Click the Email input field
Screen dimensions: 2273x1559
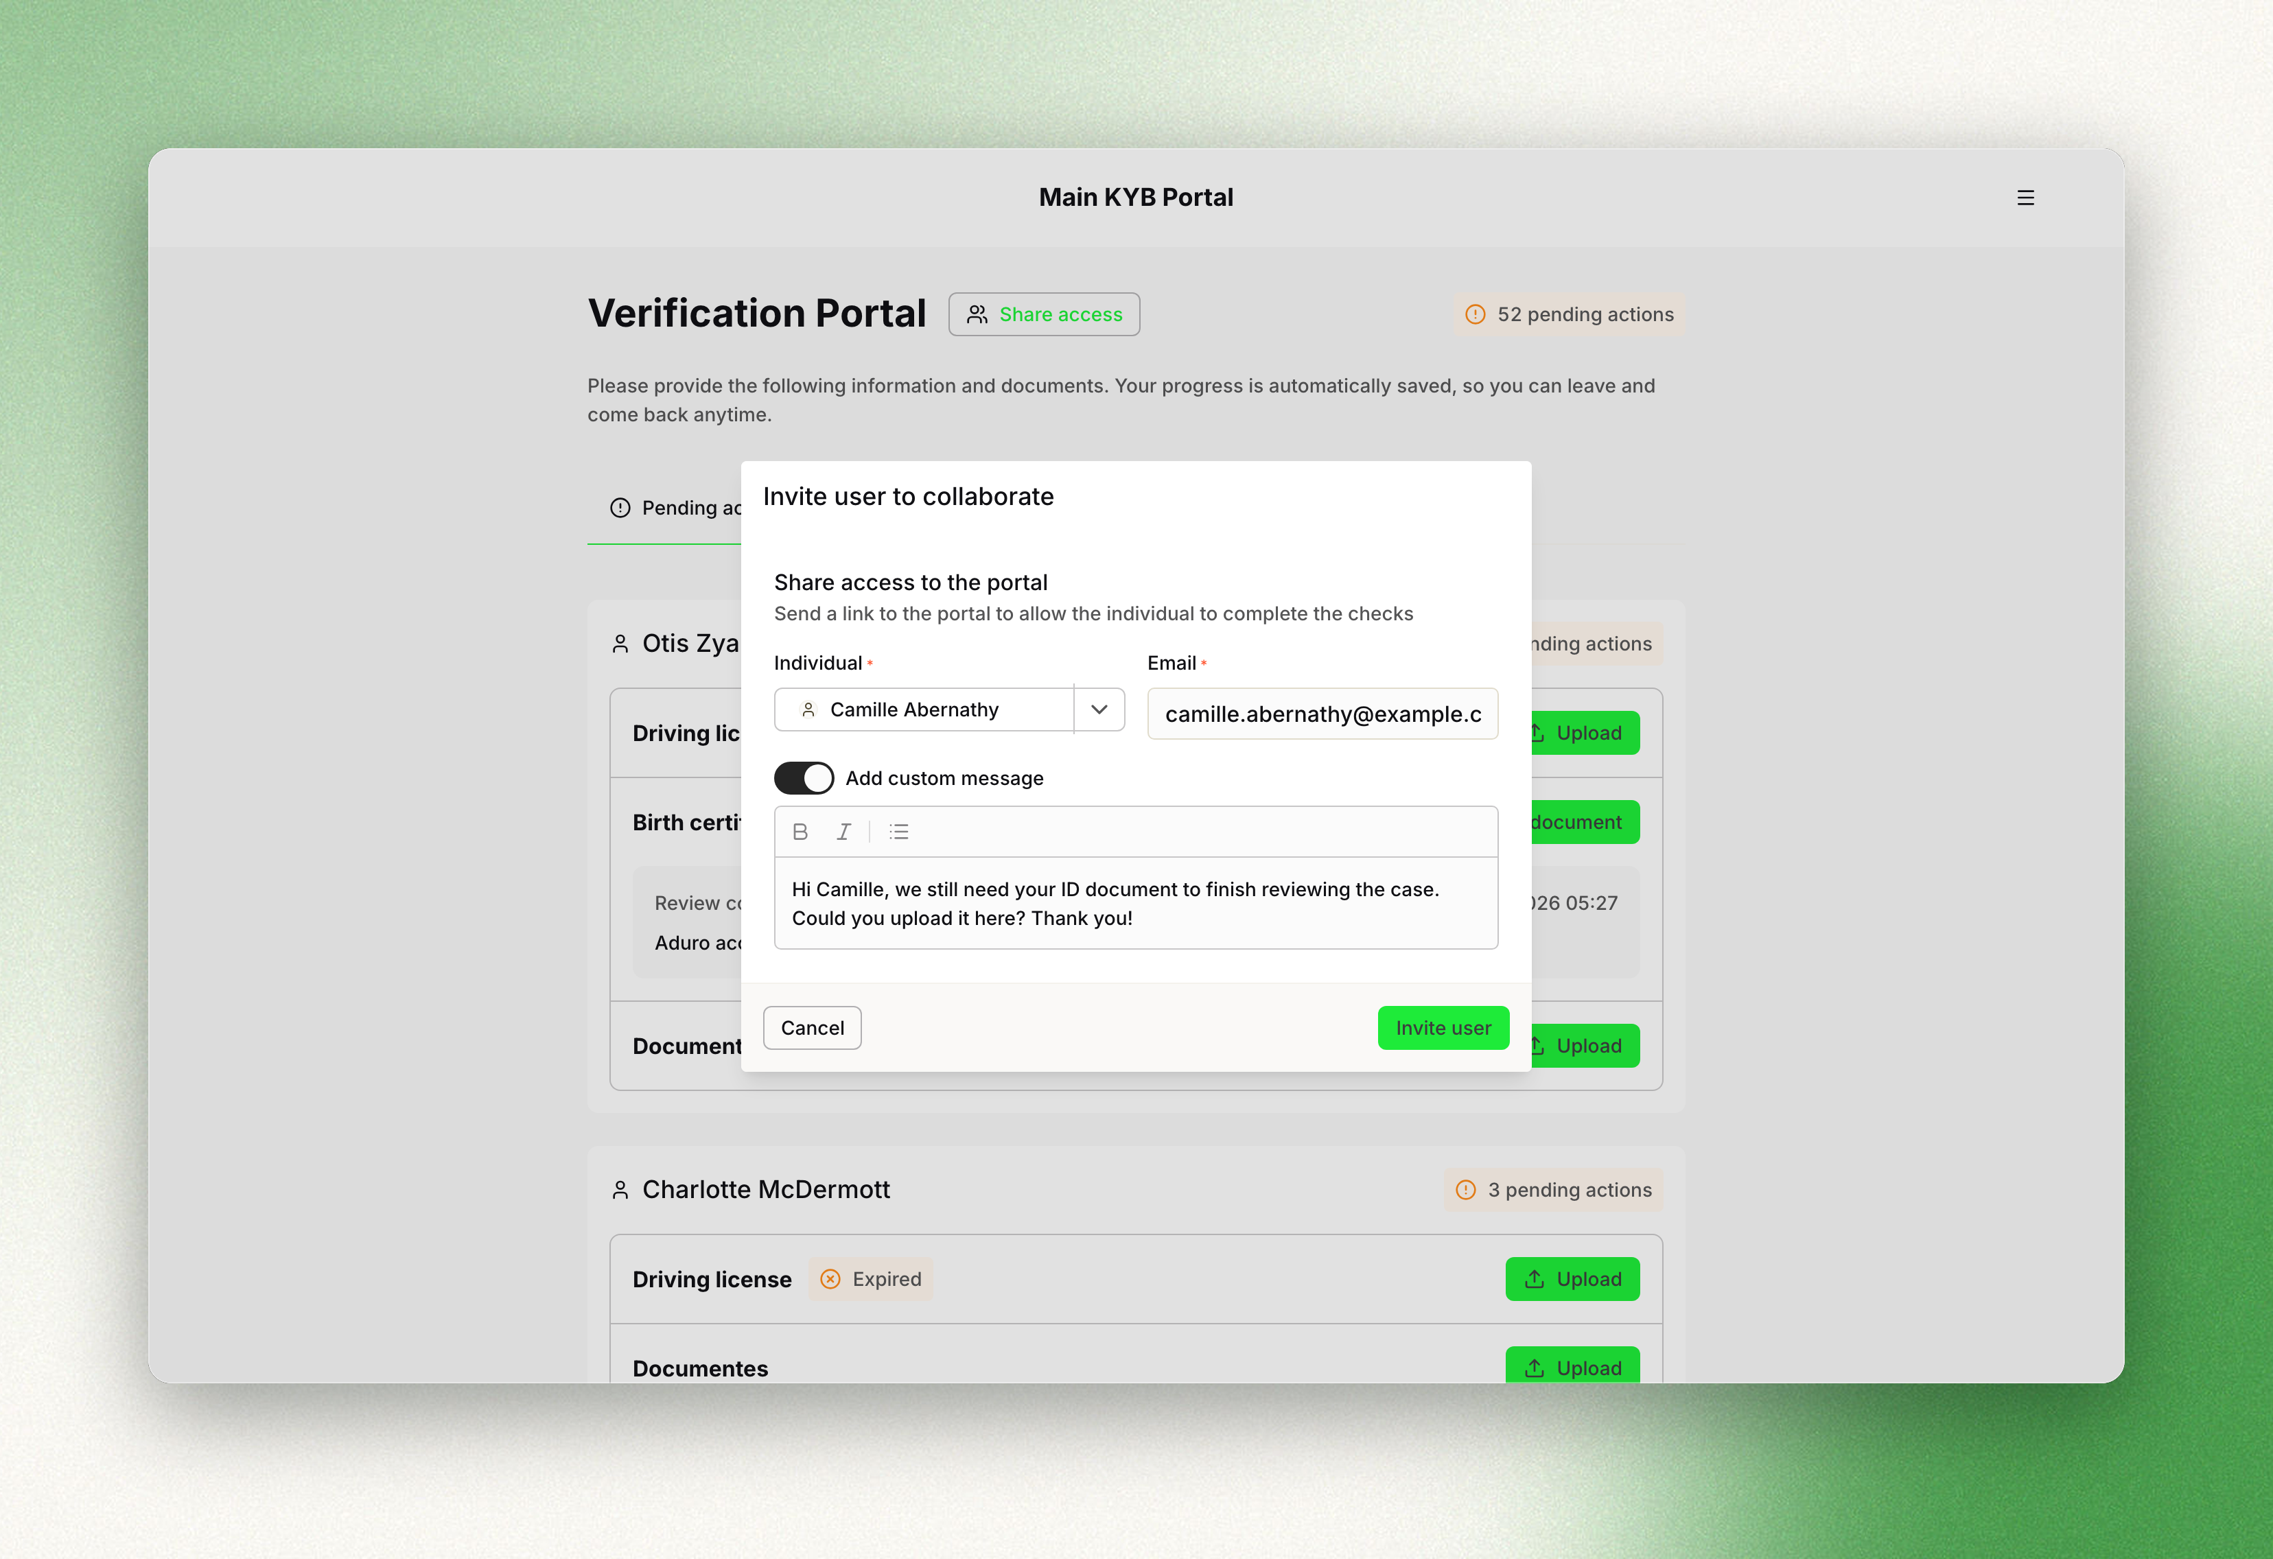1322,714
